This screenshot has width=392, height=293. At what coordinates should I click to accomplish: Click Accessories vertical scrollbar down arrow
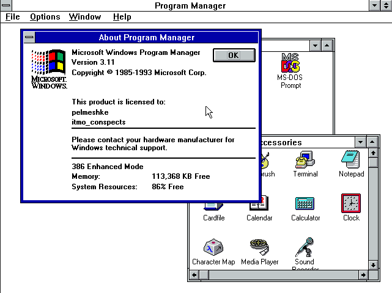373,265
